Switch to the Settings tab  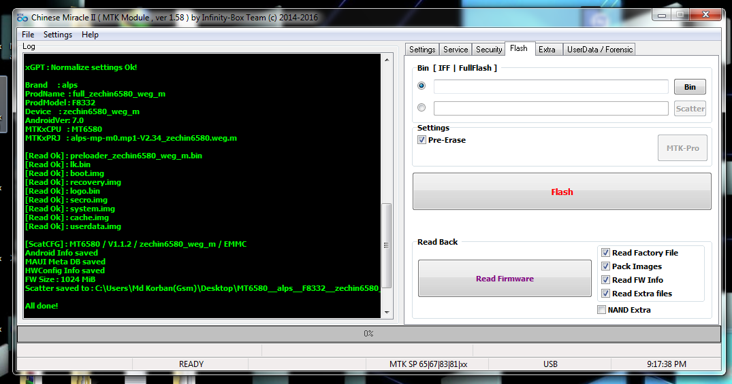(x=422, y=50)
